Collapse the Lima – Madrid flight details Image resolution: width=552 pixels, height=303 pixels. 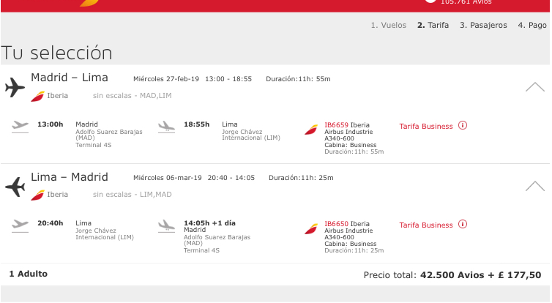[x=534, y=186]
